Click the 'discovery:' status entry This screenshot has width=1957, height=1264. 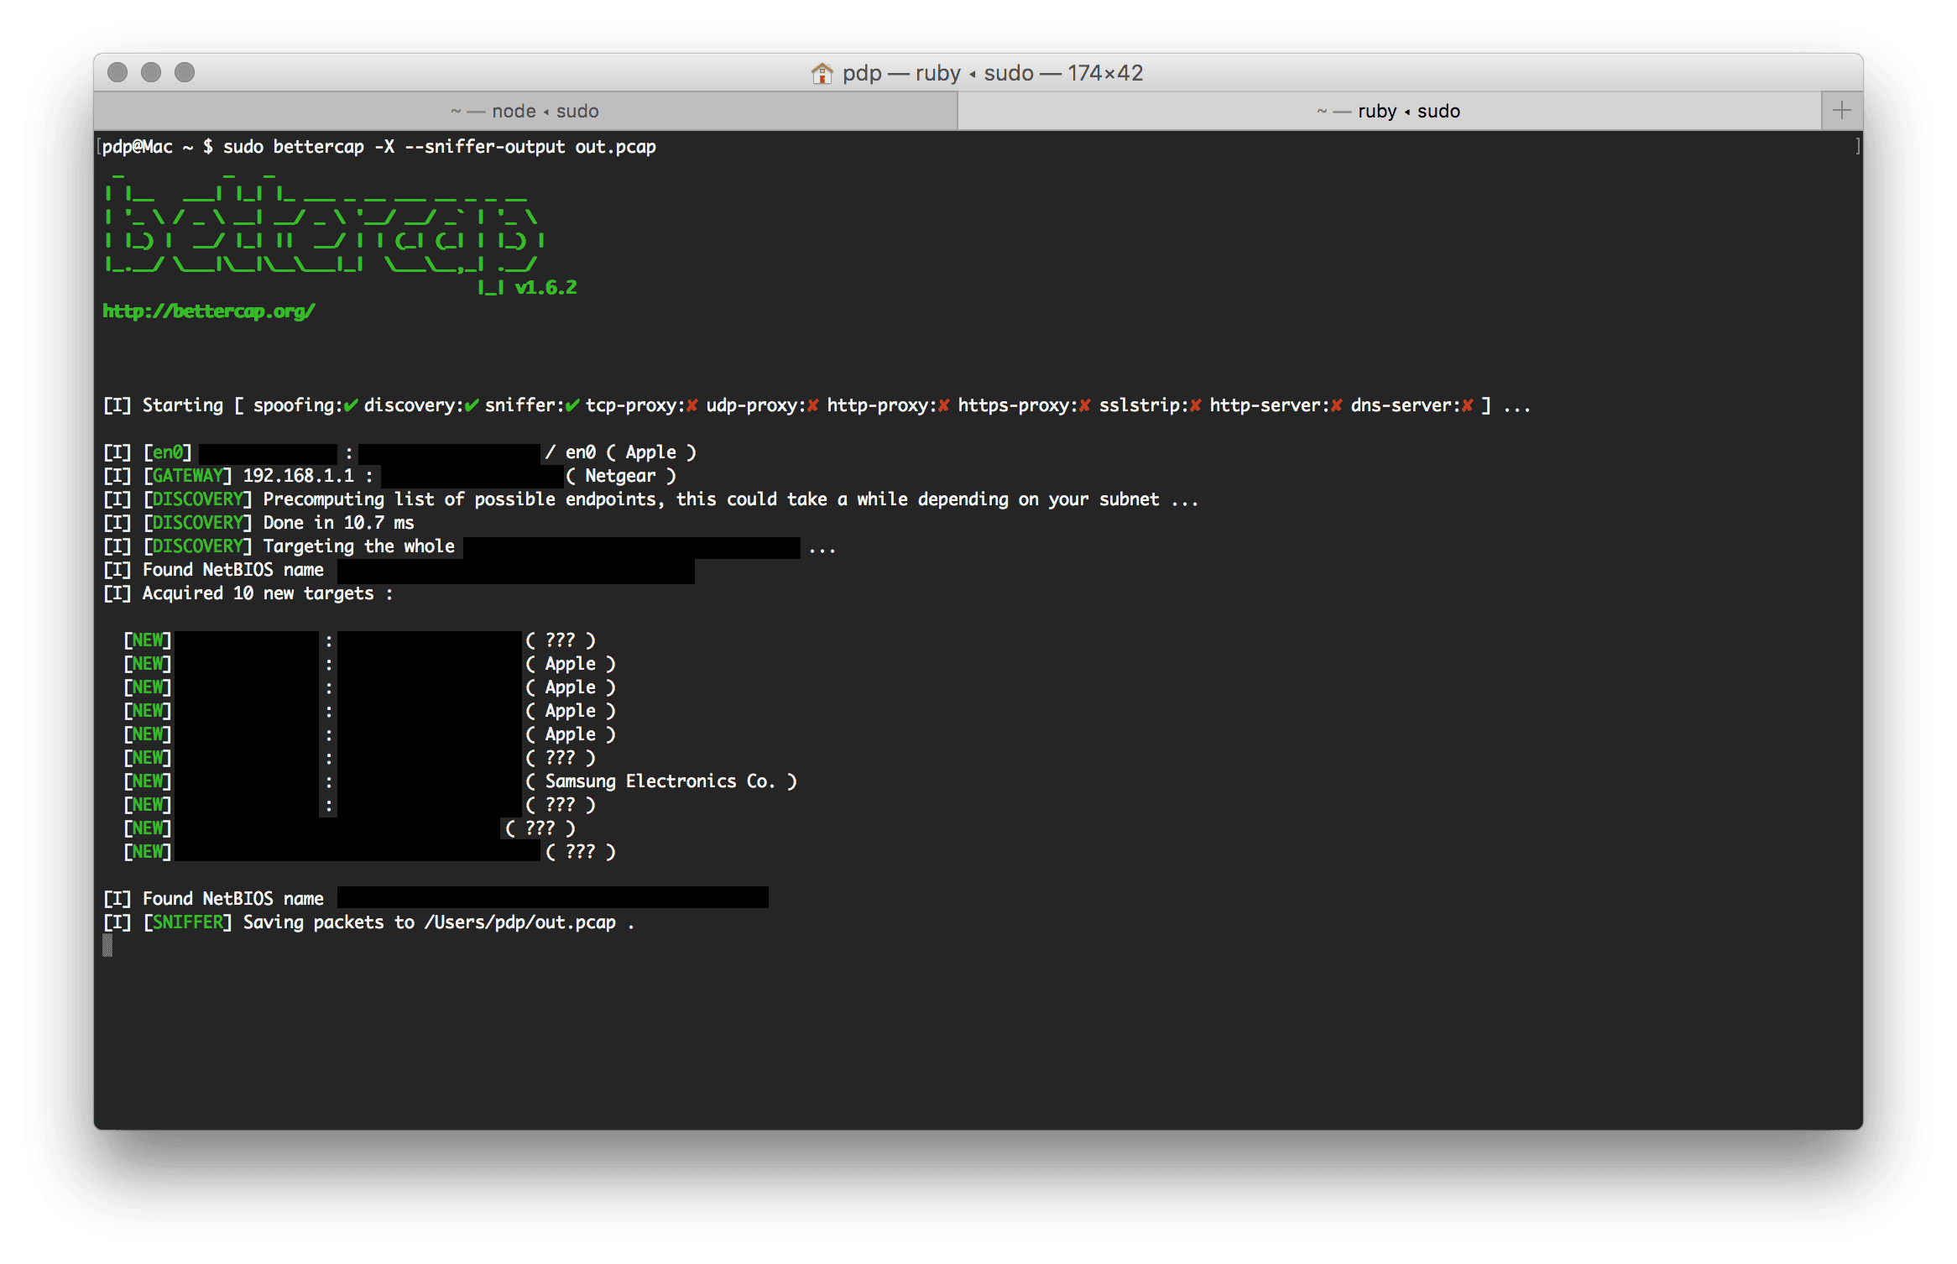[422, 405]
